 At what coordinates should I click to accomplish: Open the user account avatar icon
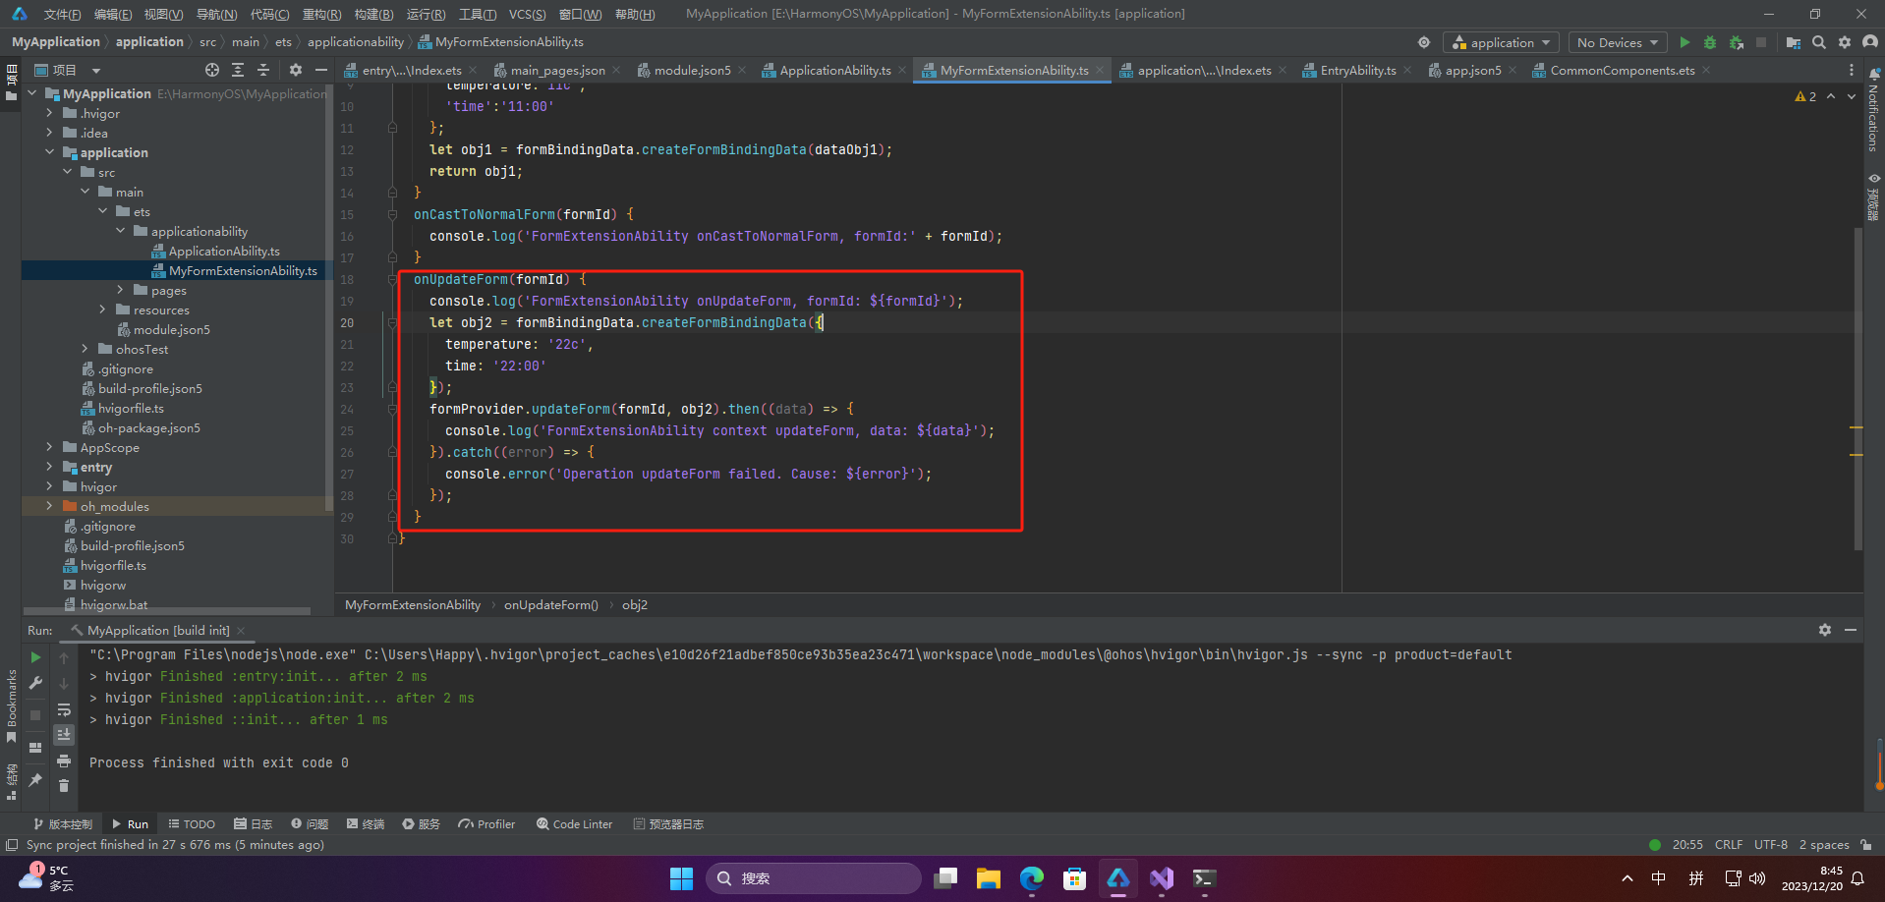1870,42
